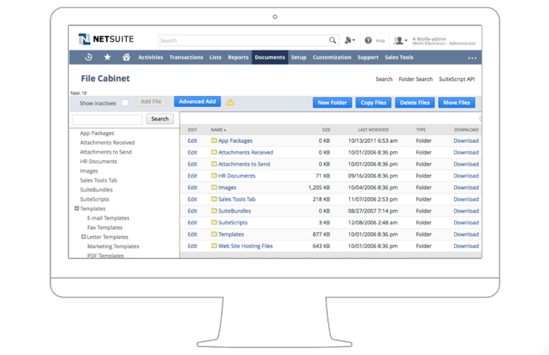The image size is (549, 355).
Task: Open the Customization menu
Action: (332, 57)
